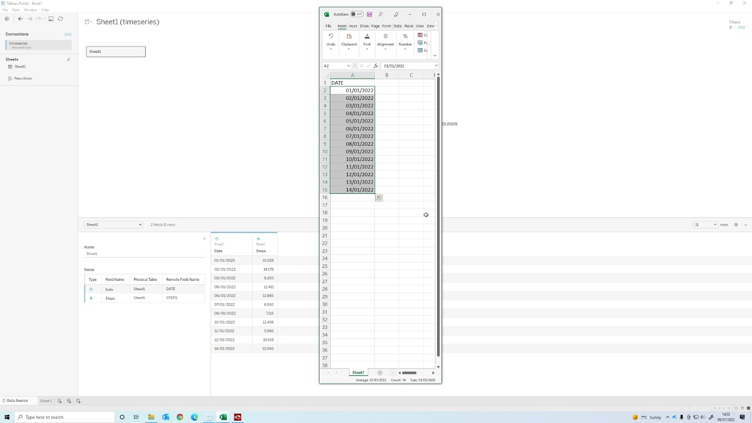Collapse the metadata pane arrow
Viewport: 752px width, 423px height.
tap(204, 239)
